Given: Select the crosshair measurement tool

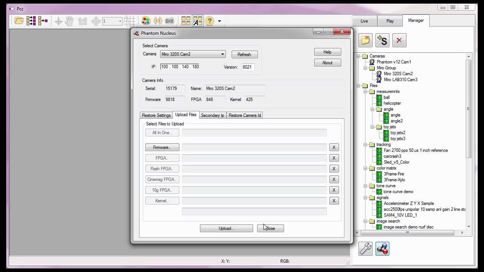Looking at the screenshot, I should coord(59,21).
